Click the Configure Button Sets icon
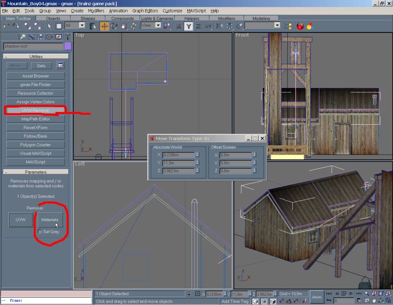Screen dimensions: 393x305 pyautogui.click(x=60, y=65)
